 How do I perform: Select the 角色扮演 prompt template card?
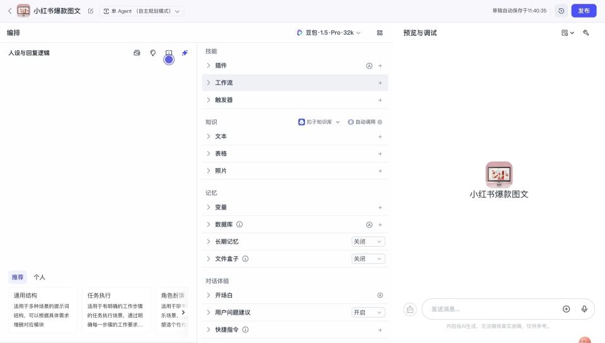(x=173, y=310)
